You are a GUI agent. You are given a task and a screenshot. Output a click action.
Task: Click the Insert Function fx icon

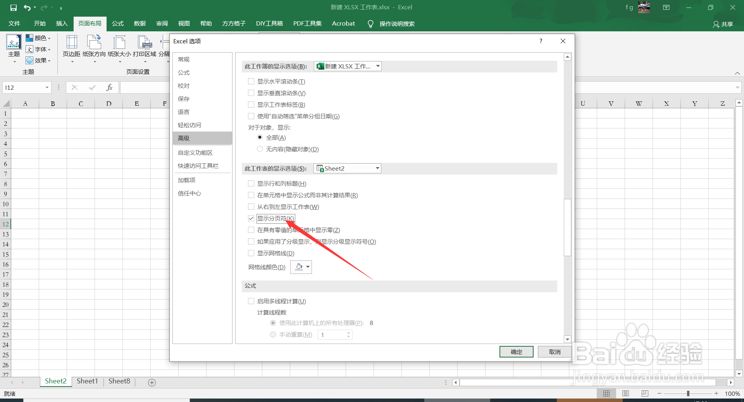[109, 87]
